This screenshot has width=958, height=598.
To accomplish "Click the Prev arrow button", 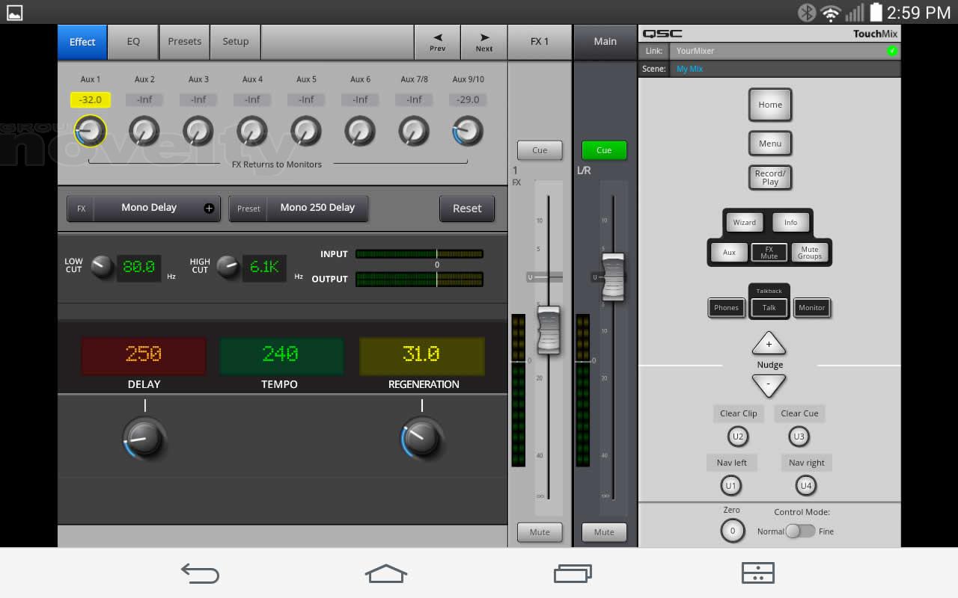I will [x=437, y=42].
